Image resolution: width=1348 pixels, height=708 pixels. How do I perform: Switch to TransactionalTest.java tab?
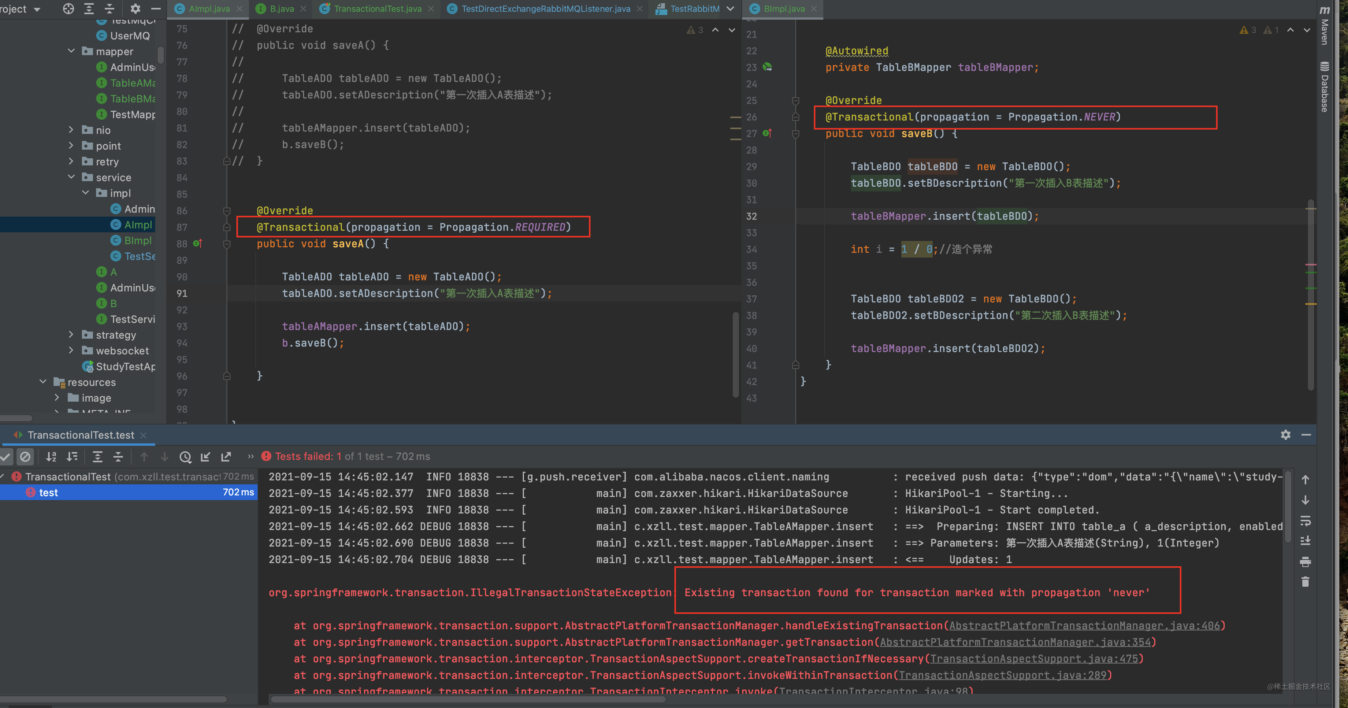(377, 9)
